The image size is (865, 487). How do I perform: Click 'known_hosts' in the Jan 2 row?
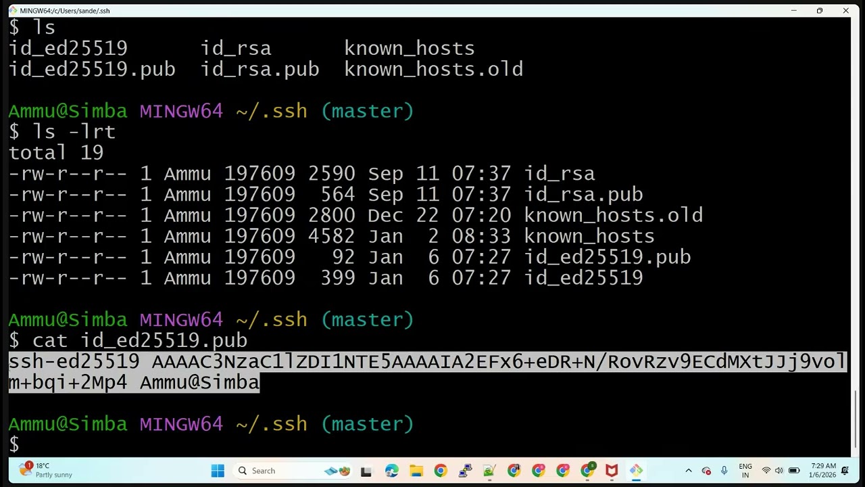tap(589, 237)
